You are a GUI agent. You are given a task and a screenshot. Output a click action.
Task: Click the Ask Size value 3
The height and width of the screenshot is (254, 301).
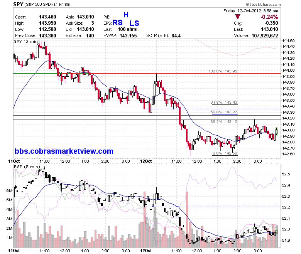coord(93,23)
